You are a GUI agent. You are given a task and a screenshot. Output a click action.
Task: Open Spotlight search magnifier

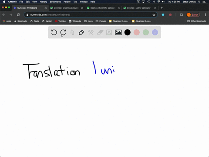point(199,2)
